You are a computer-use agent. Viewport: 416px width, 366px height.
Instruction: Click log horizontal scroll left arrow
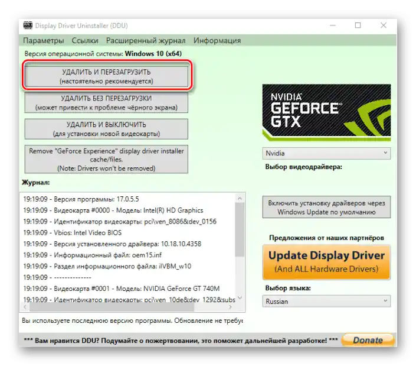click(25, 307)
